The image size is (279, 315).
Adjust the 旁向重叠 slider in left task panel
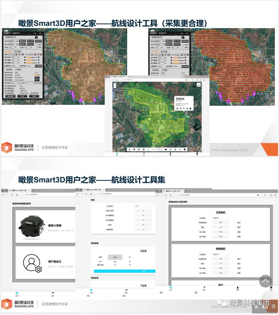(32, 60)
